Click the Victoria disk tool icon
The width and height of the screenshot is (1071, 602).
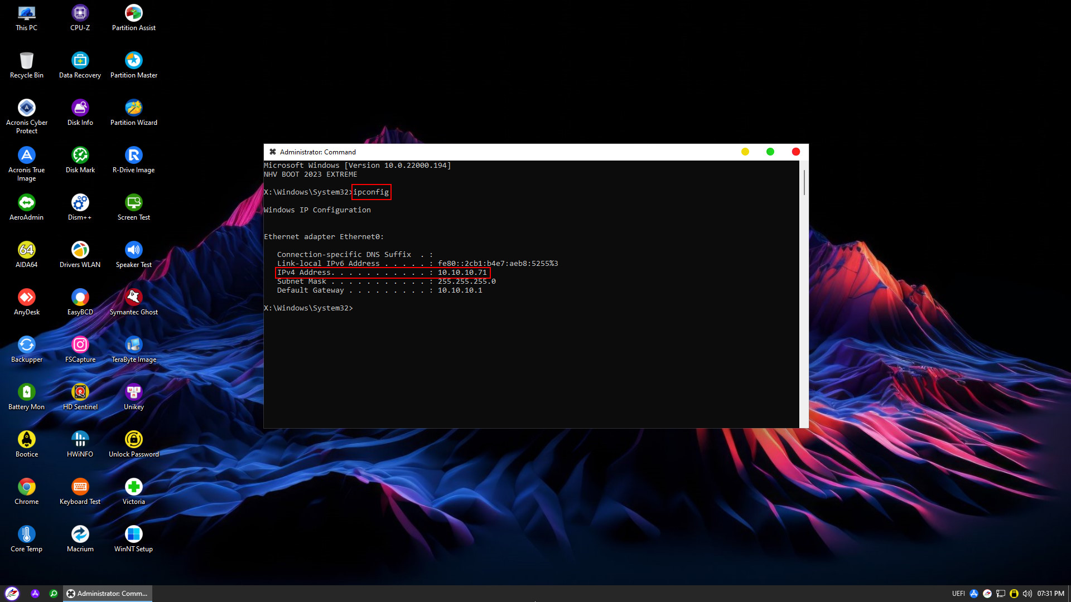133,487
